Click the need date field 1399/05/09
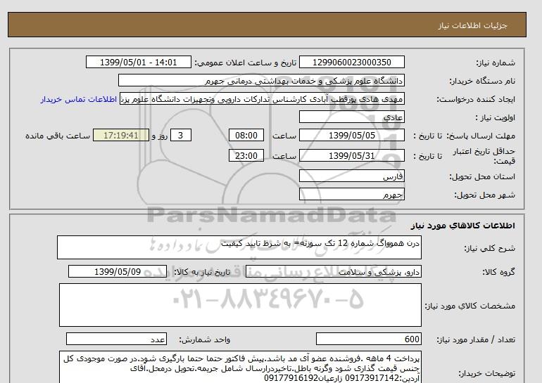Screen dimensions: 542x383 (118, 271)
